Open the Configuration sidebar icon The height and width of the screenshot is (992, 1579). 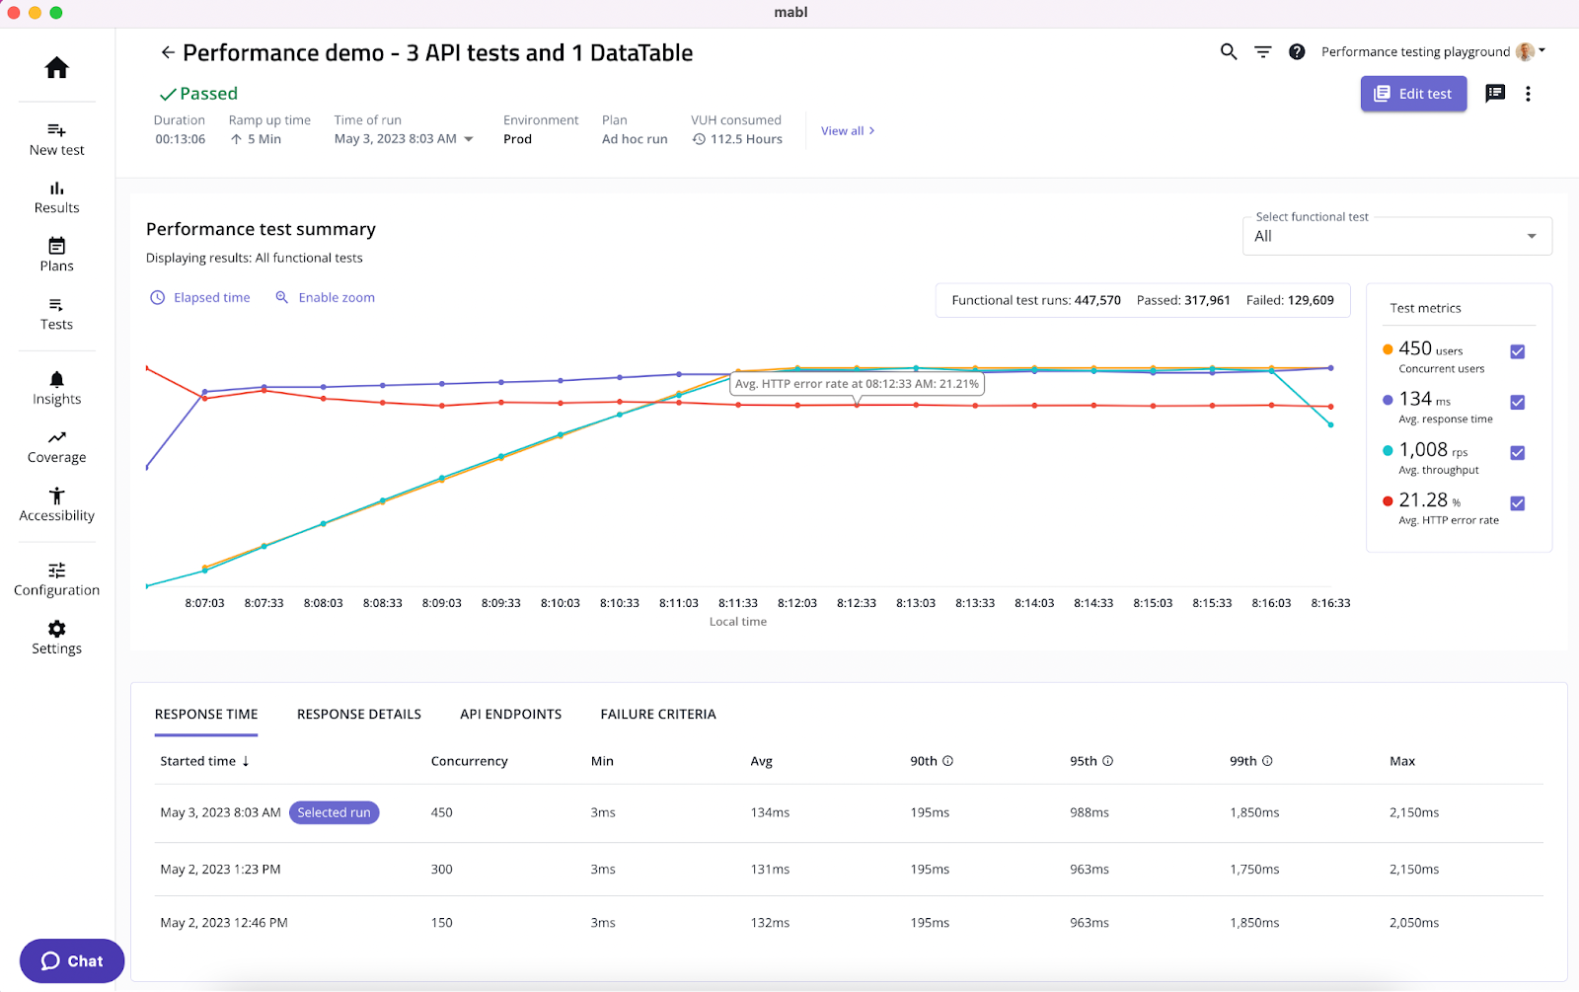coord(56,577)
